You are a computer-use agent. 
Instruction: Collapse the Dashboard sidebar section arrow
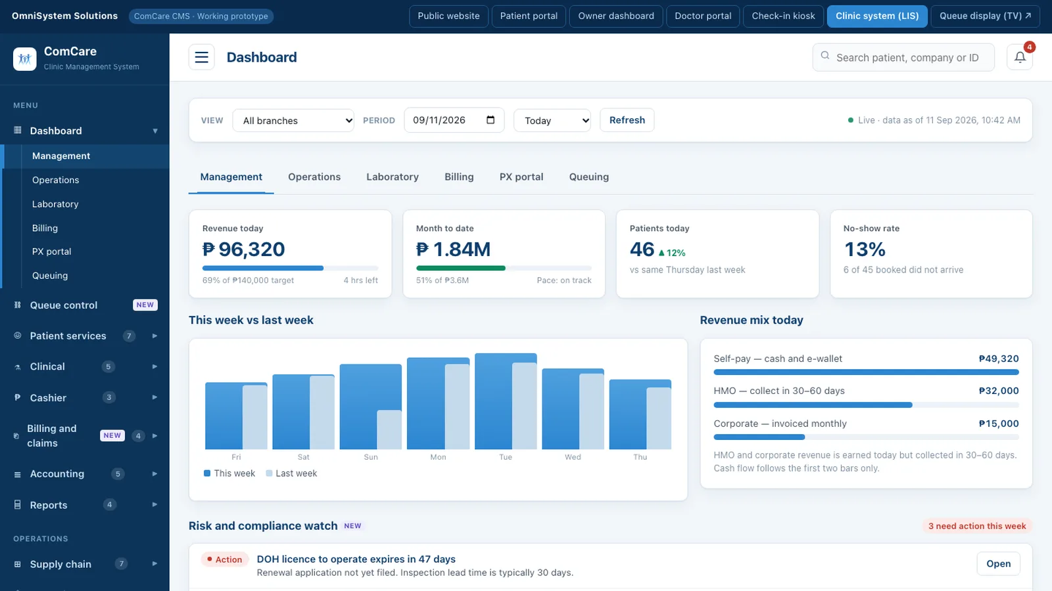[x=155, y=131]
